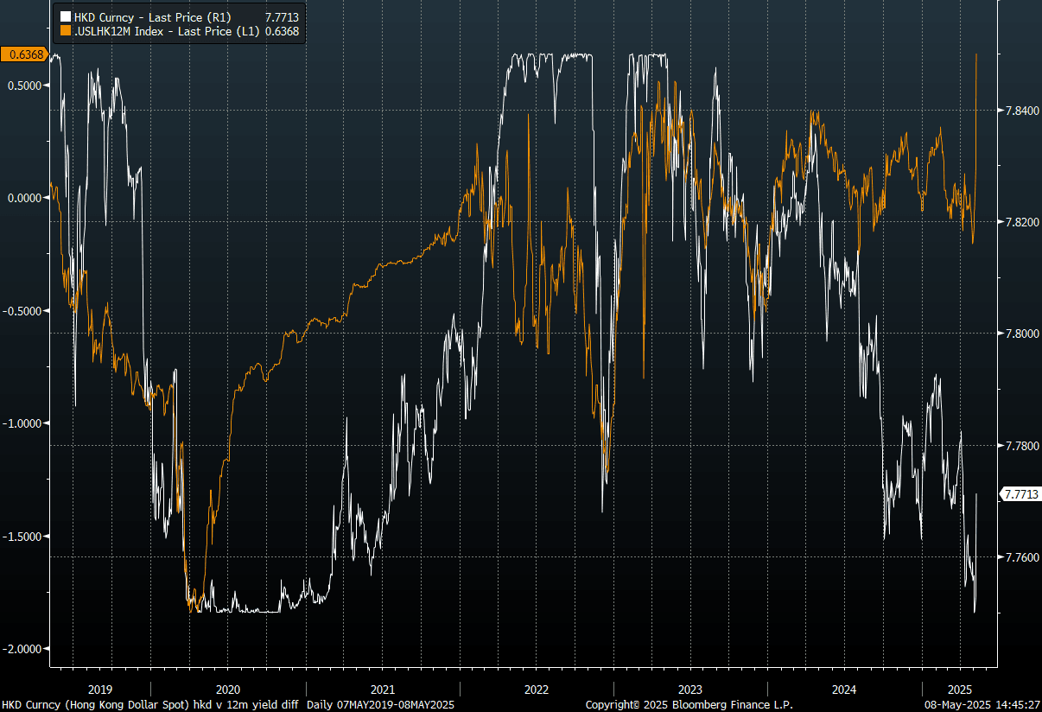Choose the 2022 year label on timeline
1042x712 pixels.
point(536,690)
